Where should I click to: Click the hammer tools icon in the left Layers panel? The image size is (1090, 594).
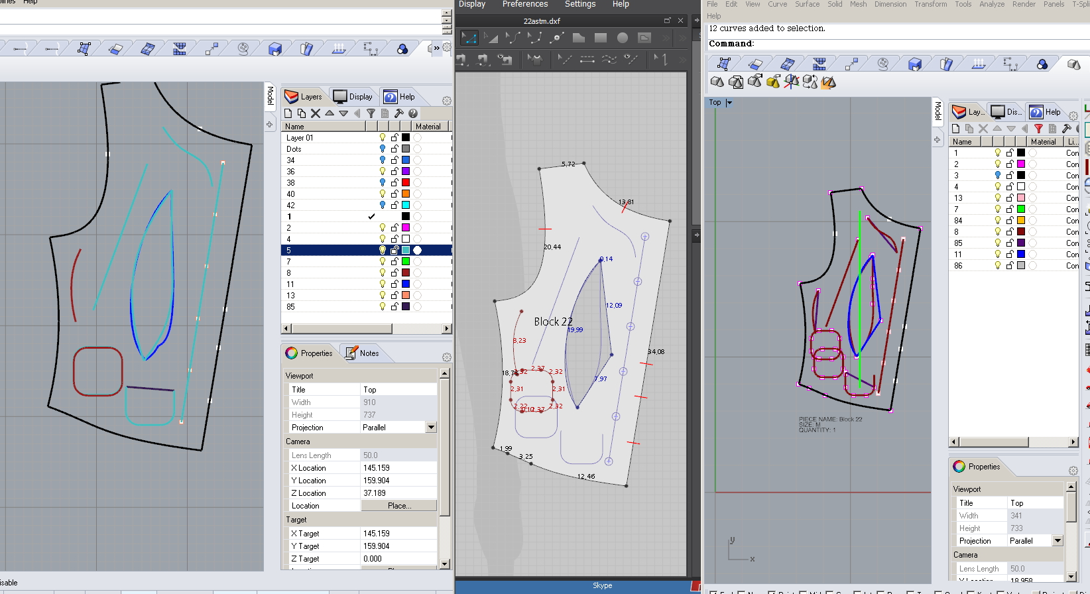coord(398,113)
